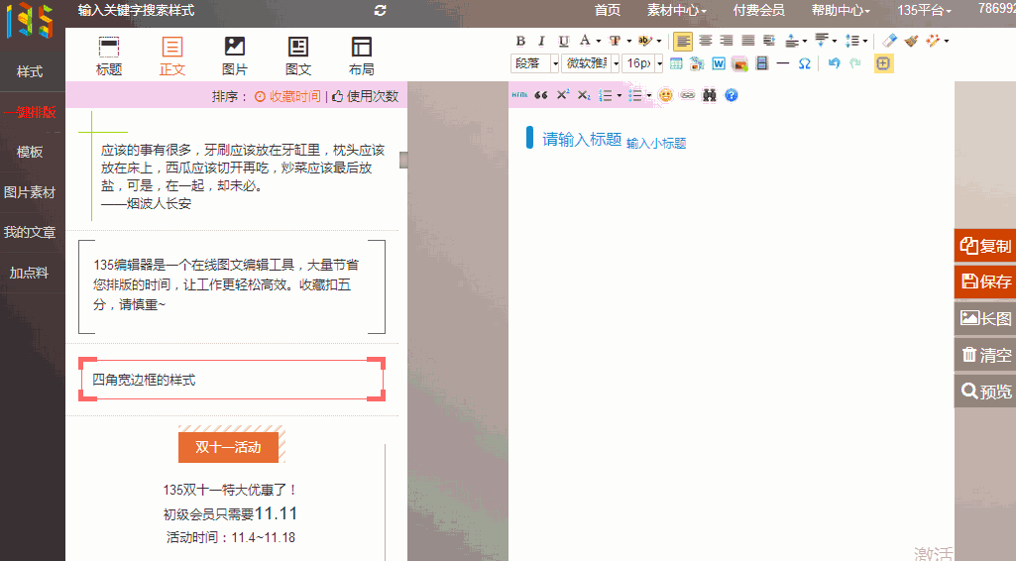Click the 预览 preview button
The width and height of the screenshot is (1016, 561).
(x=985, y=392)
